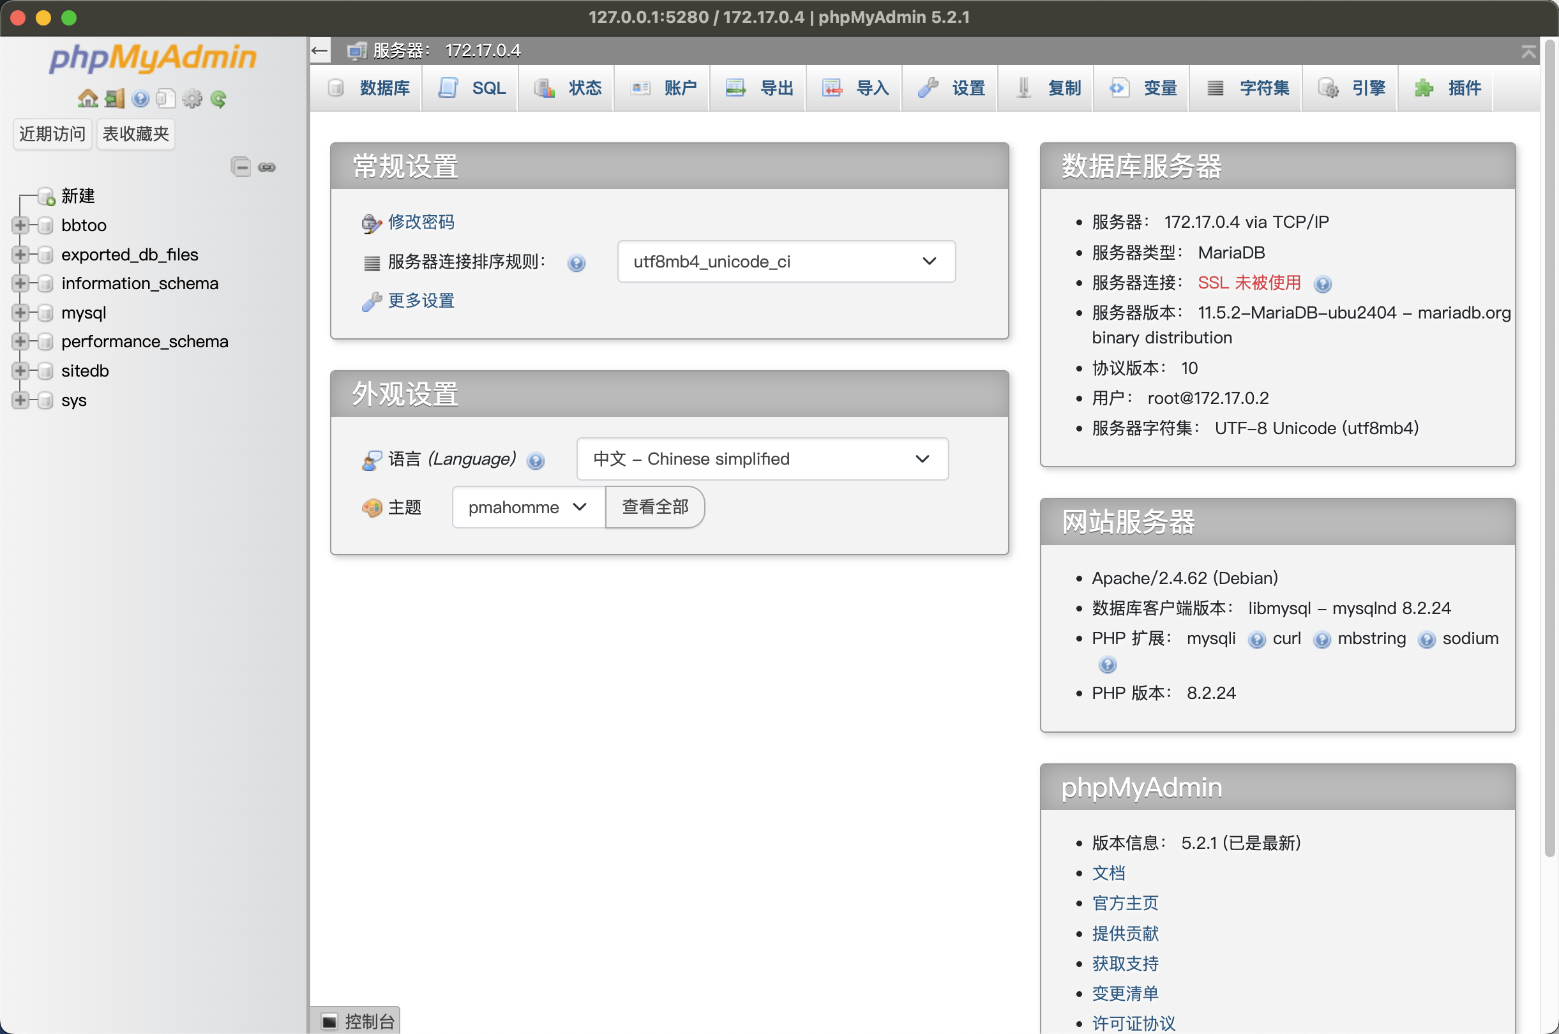Click the phpMyAdmin logo
1559x1034 pixels.
pos(153,58)
